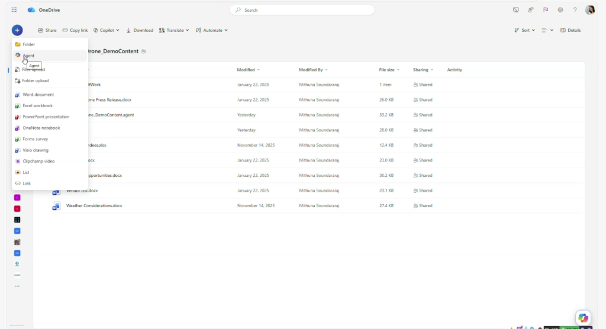
Task: Select Agent from the new item menu
Action: (x=28, y=56)
